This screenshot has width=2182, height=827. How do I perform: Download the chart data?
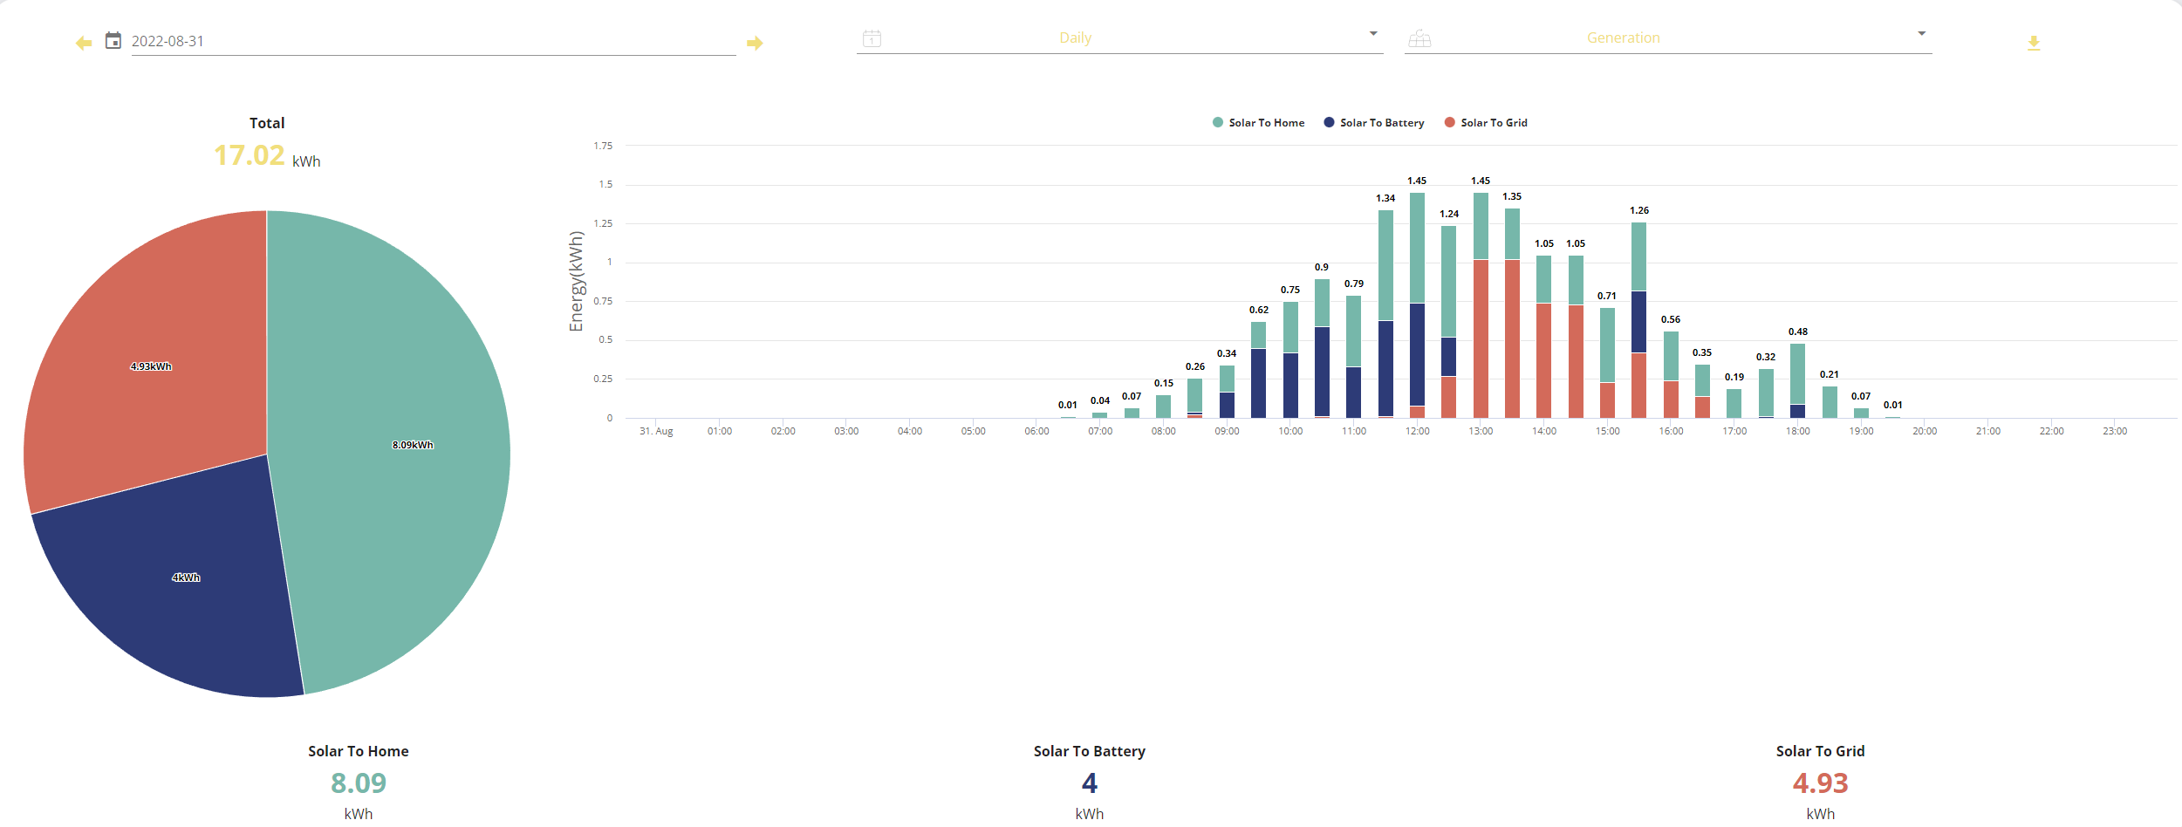[2034, 43]
